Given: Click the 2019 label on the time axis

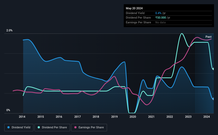Looking at the screenshot, I should tap(114, 117).
